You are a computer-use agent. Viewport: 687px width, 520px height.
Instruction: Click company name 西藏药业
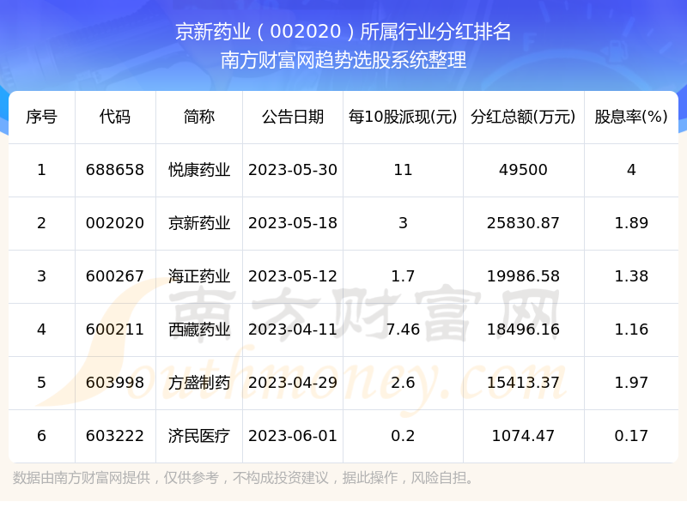[199, 330]
